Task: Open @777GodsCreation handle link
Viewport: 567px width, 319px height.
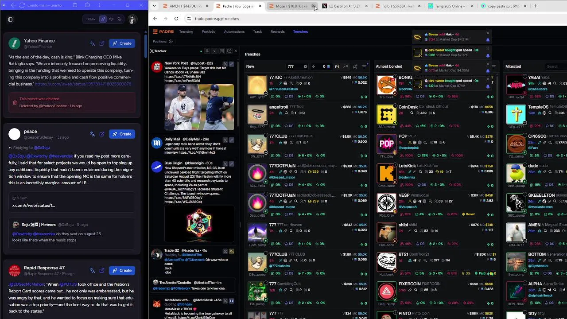Action: coord(283,89)
